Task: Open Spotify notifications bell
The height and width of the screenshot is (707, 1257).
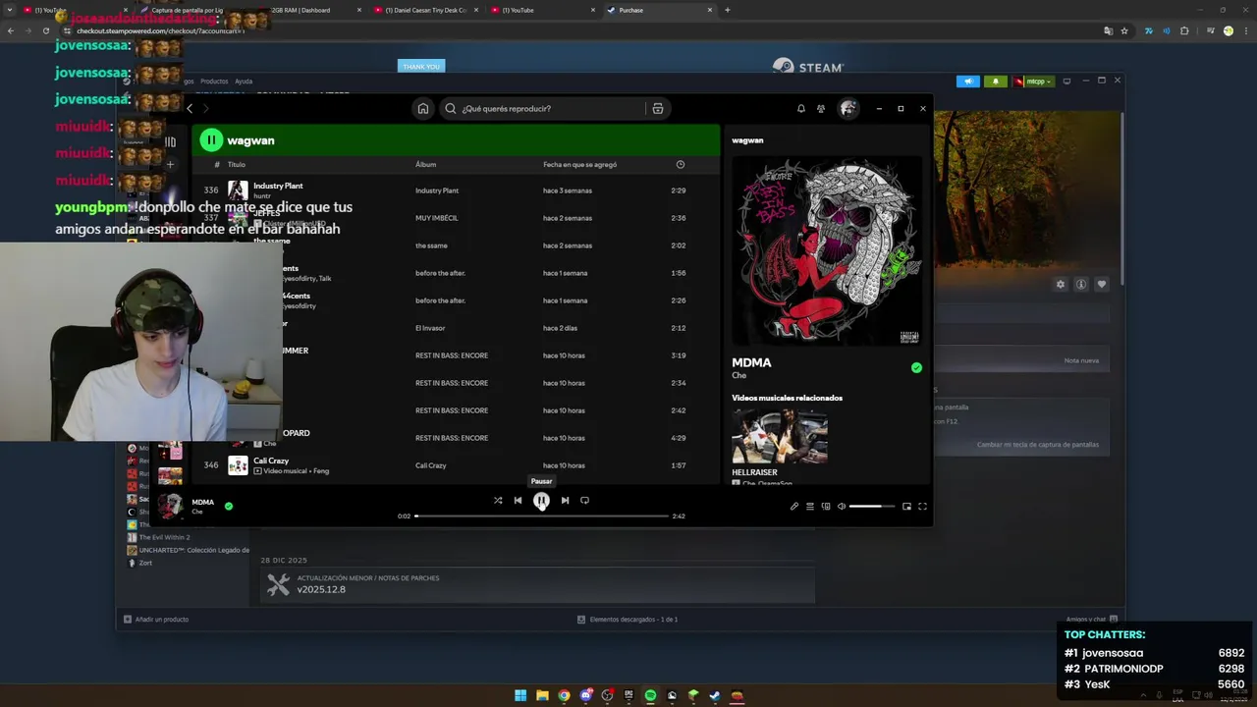Action: coord(801,109)
